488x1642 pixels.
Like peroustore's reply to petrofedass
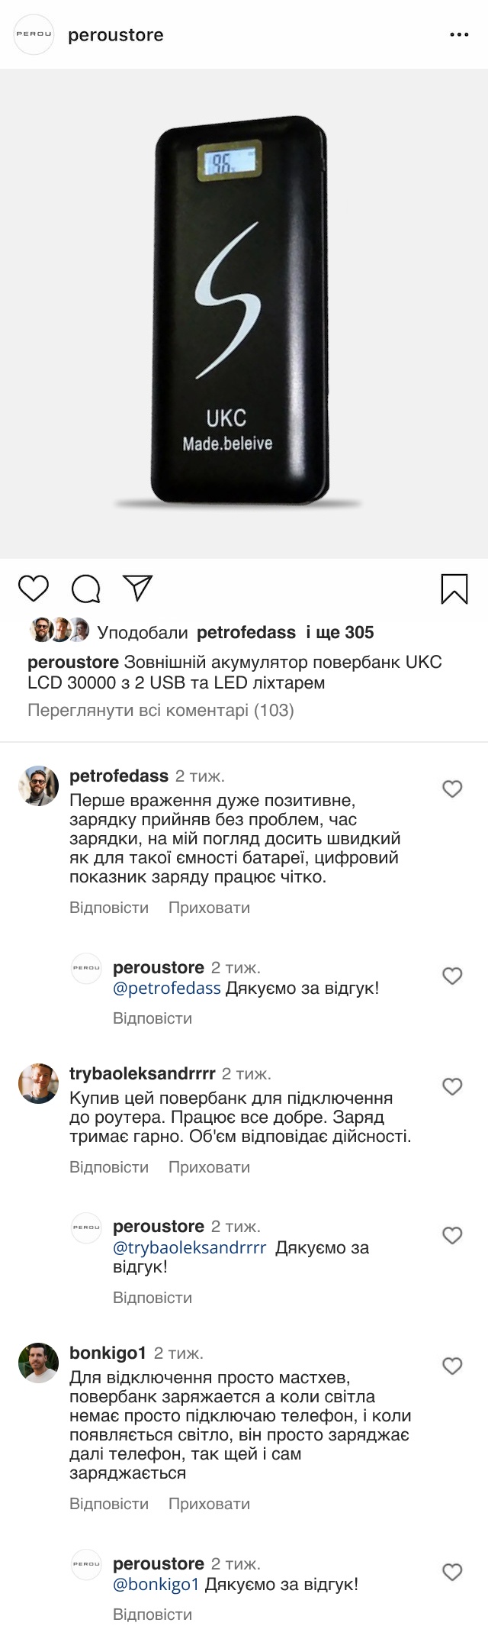[x=453, y=976]
